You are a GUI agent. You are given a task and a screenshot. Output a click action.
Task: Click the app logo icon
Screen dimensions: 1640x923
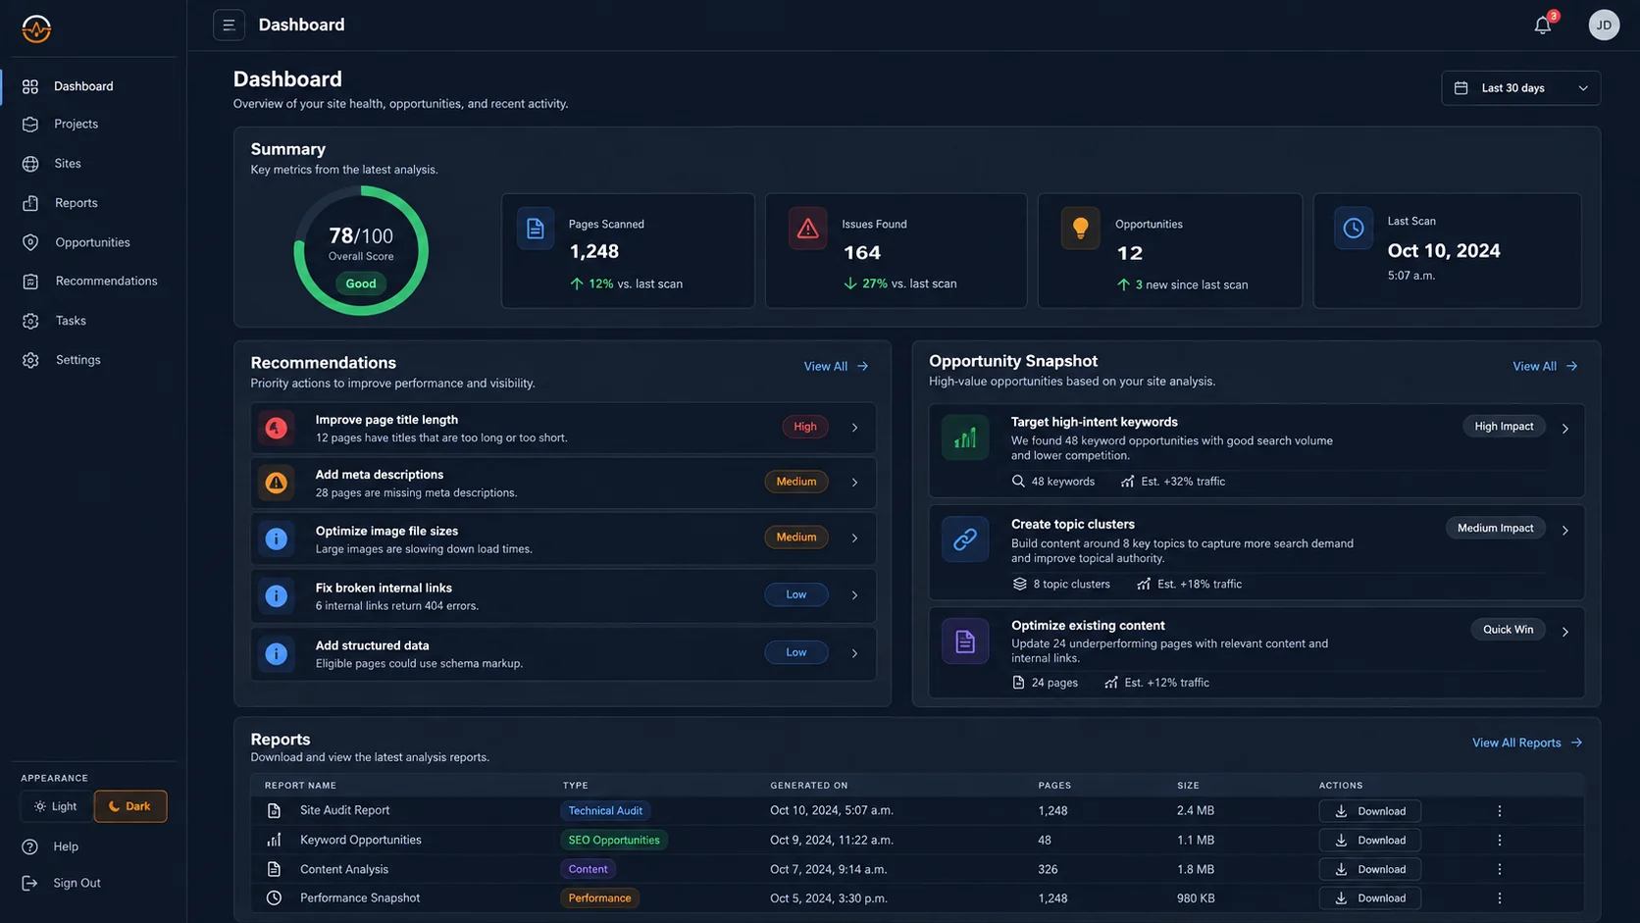[36, 28]
